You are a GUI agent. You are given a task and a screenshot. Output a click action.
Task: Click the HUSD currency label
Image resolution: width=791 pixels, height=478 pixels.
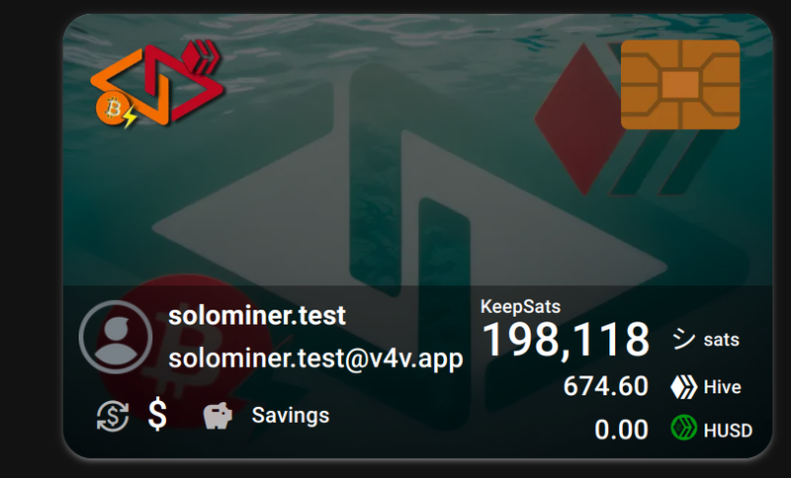point(728,431)
